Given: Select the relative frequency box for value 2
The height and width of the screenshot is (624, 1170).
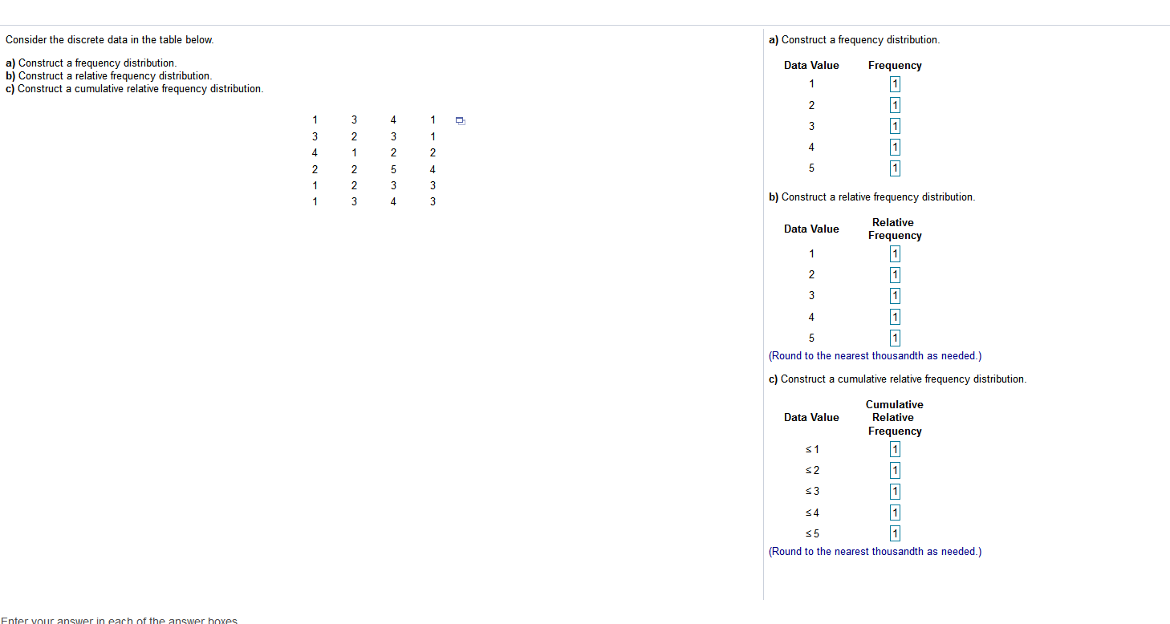Looking at the screenshot, I should (894, 274).
